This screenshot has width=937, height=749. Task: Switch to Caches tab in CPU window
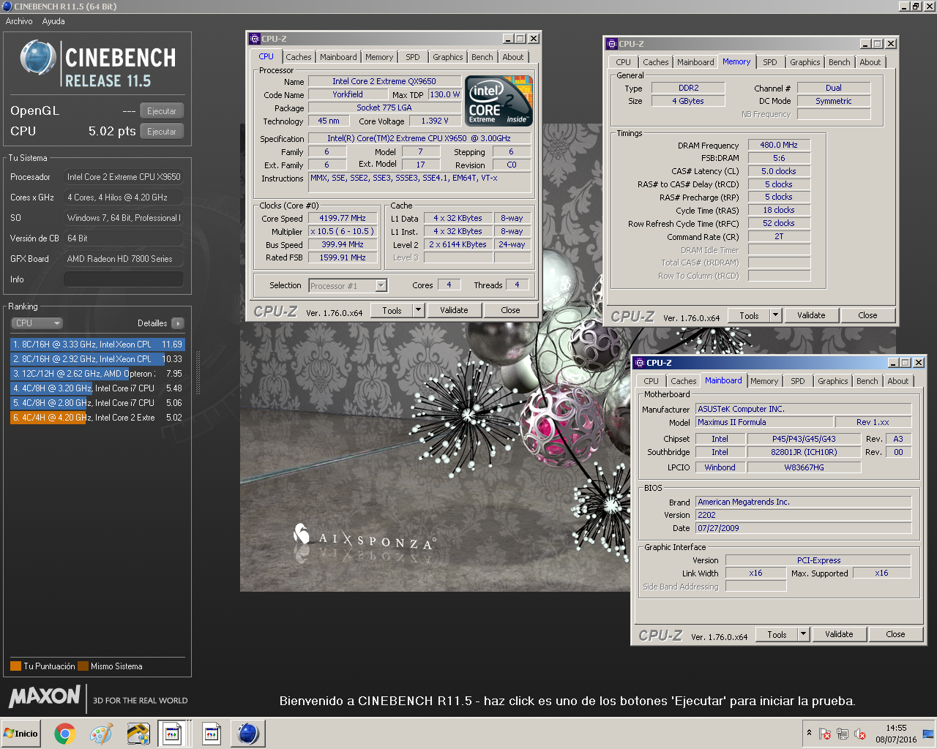pos(298,57)
